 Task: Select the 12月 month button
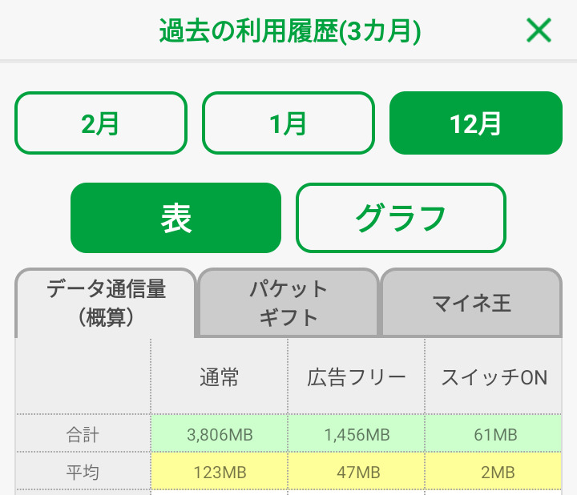[x=476, y=123]
